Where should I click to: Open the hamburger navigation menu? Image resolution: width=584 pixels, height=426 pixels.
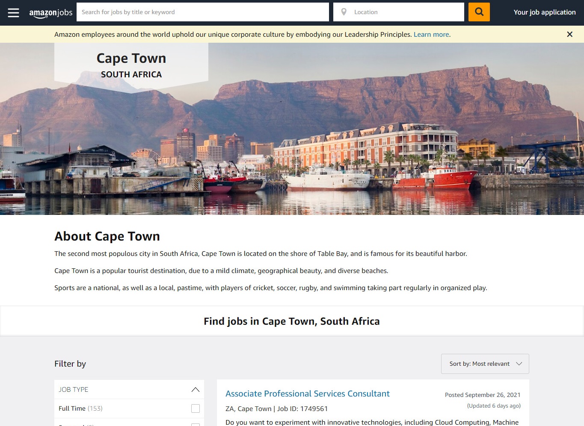coord(13,12)
